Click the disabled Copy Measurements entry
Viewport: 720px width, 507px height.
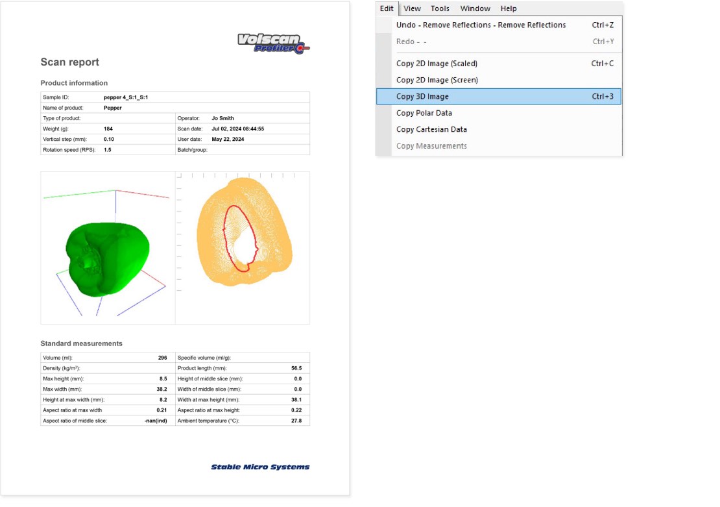pyautogui.click(x=431, y=146)
